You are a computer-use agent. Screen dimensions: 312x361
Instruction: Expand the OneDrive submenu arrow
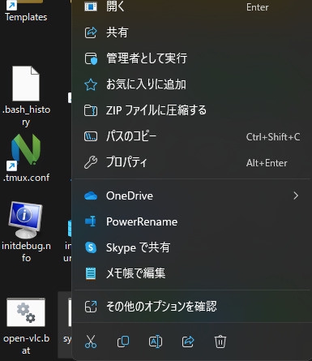coord(296,196)
